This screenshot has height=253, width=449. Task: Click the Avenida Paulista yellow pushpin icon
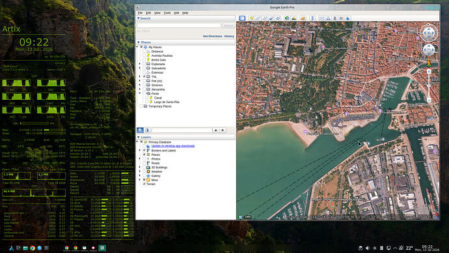pos(148,55)
